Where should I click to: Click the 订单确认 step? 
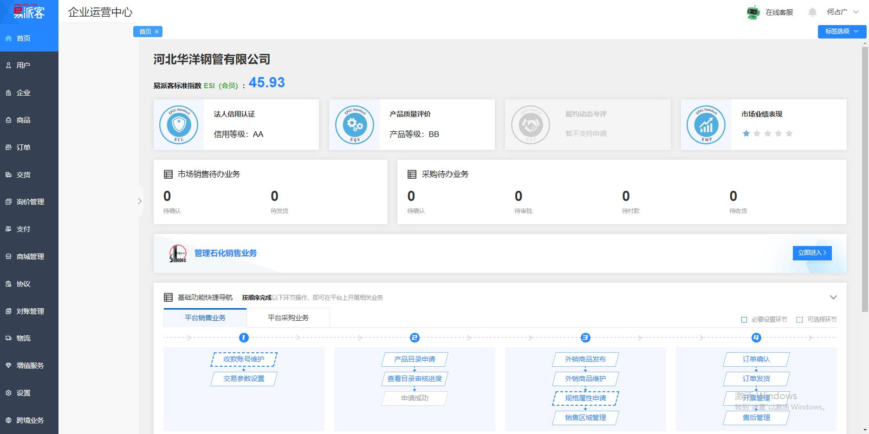click(x=756, y=359)
